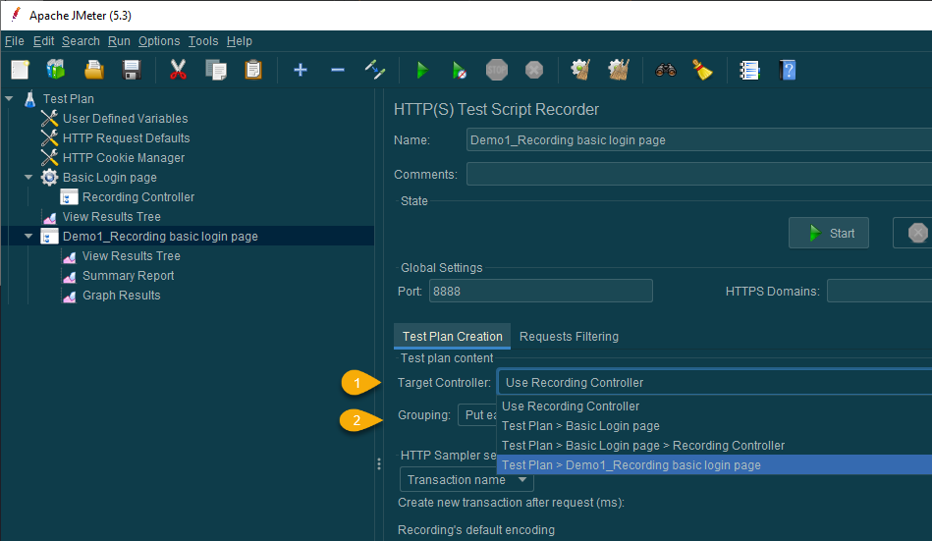The width and height of the screenshot is (932, 541).
Task: Shut down the test with gray X icon
Action: pyautogui.click(x=534, y=70)
